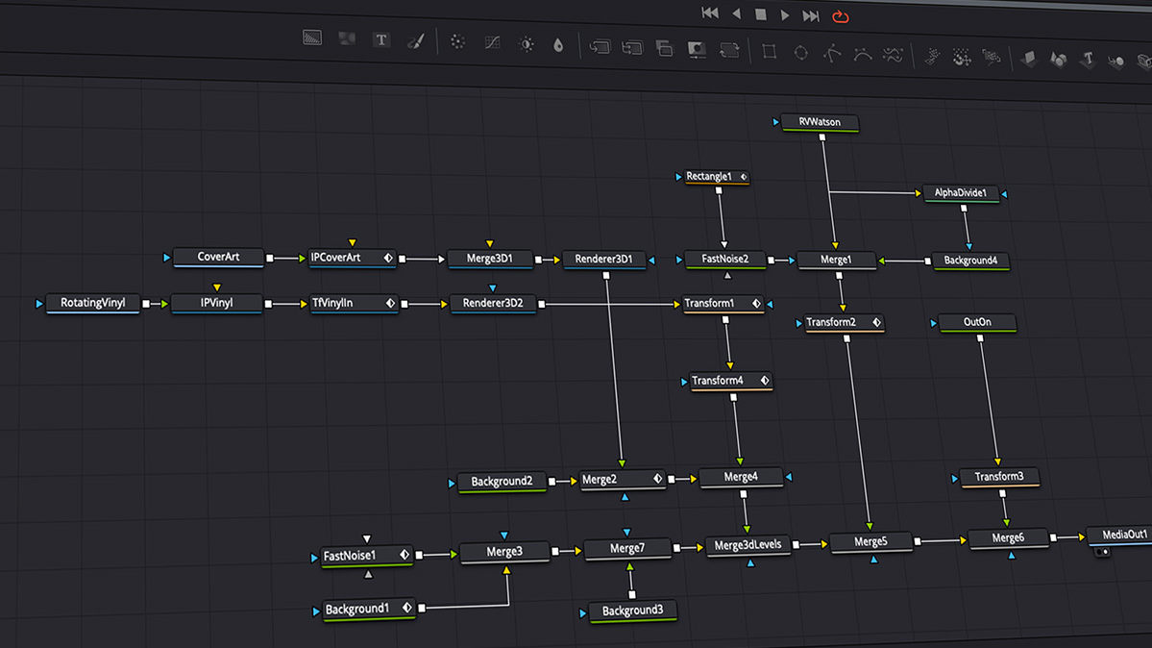Add a Blur node via droplet icon
1152x648 pixels.
(558, 45)
